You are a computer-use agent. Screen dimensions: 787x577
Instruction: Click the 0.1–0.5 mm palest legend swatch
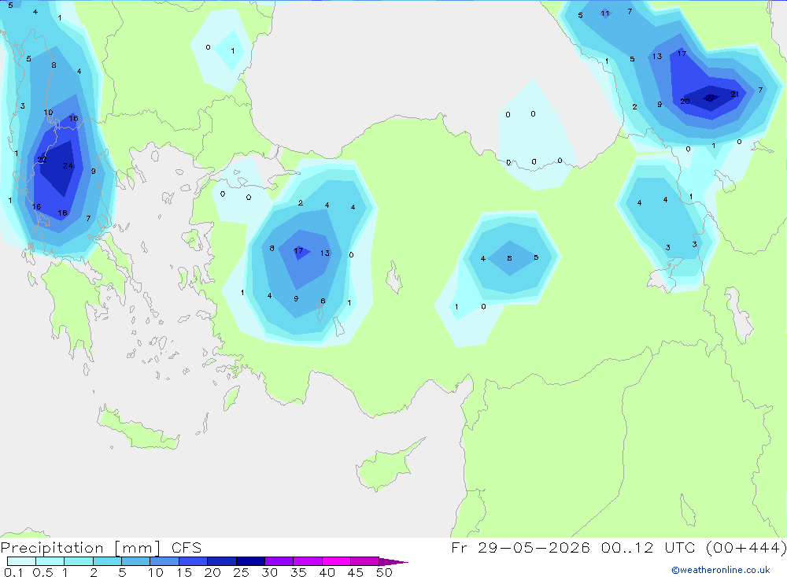pyautogui.click(x=21, y=561)
